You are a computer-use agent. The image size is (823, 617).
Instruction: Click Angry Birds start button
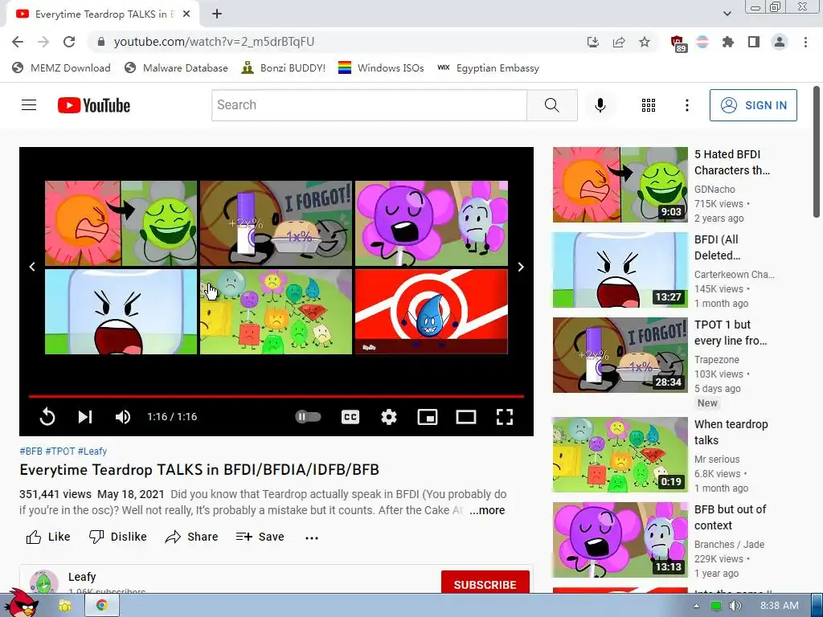point(22,603)
